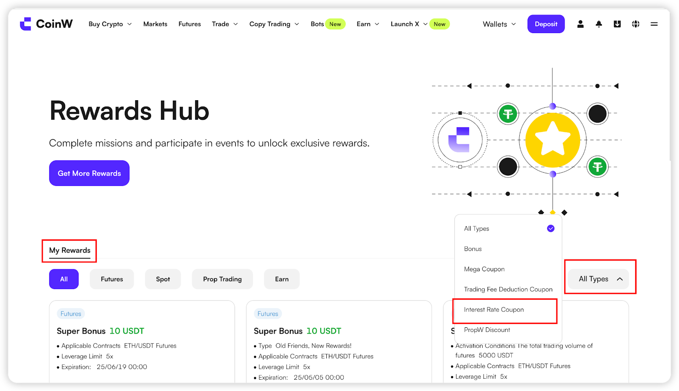Open the language globe icon
Viewport: 679px width, 391px height.
(x=635, y=24)
